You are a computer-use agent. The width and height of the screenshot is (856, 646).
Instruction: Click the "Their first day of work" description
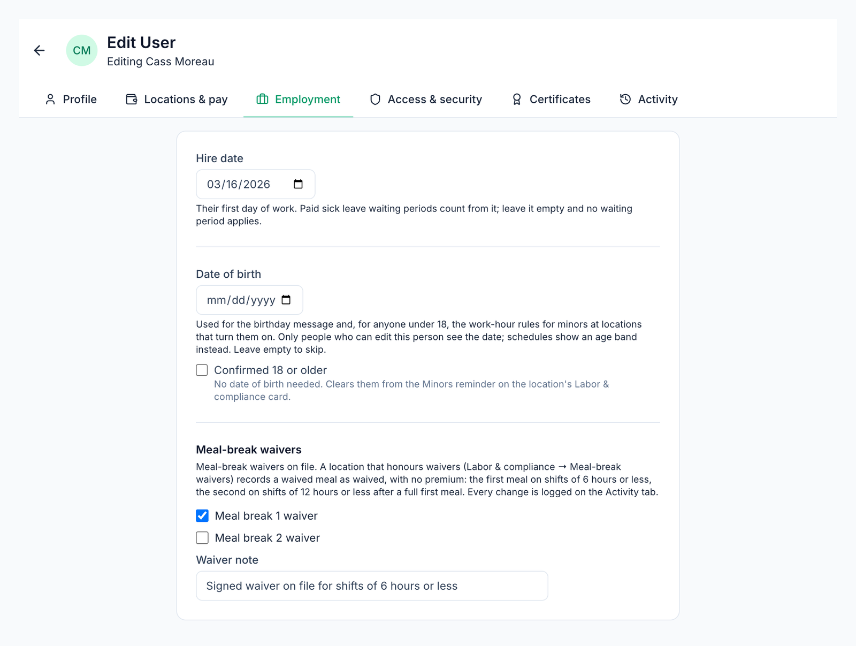coord(414,215)
